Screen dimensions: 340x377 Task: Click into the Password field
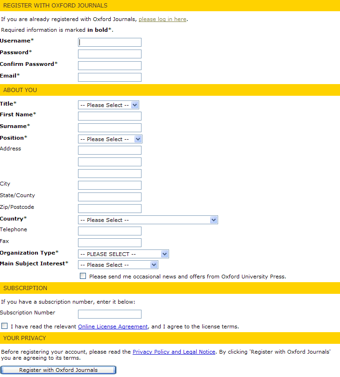110,54
